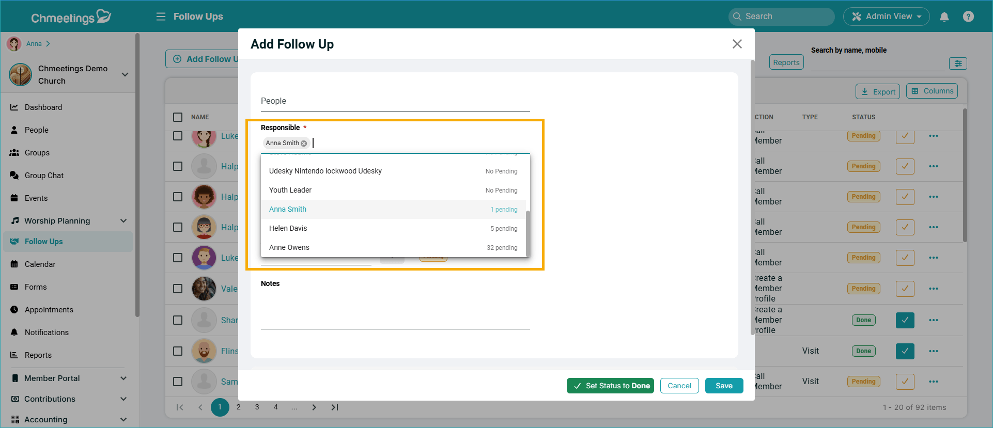Toggle done checkmark on last Visit row
This screenshot has height=428, width=993.
point(905,382)
